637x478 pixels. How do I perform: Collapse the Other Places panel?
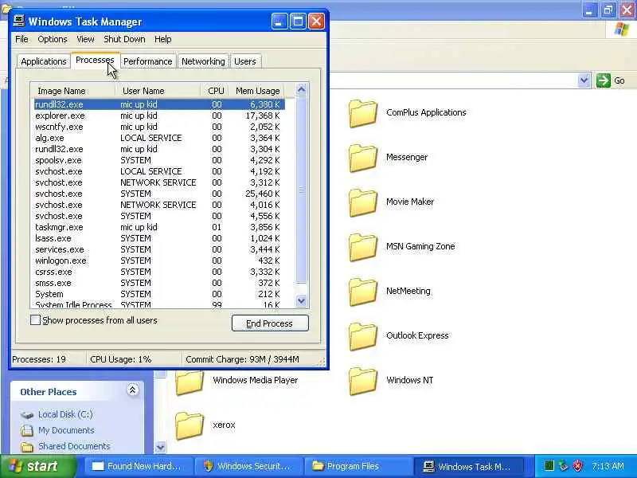[x=132, y=390]
